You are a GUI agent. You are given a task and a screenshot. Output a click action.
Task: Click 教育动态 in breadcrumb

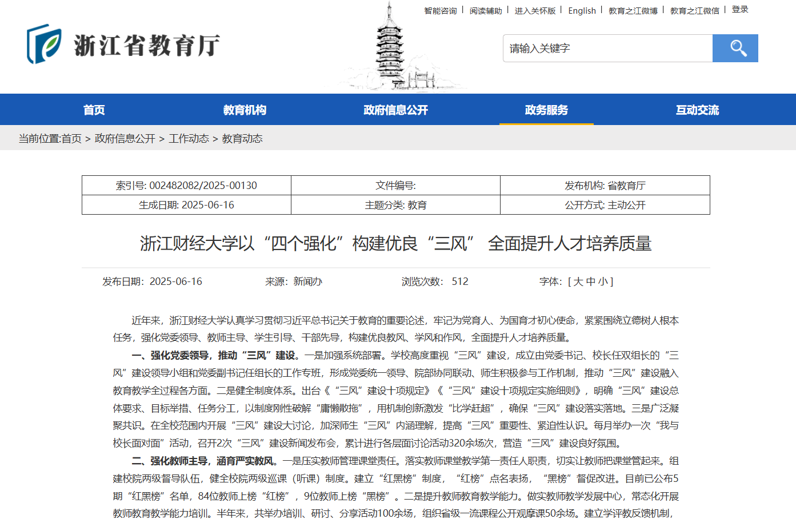click(x=242, y=139)
